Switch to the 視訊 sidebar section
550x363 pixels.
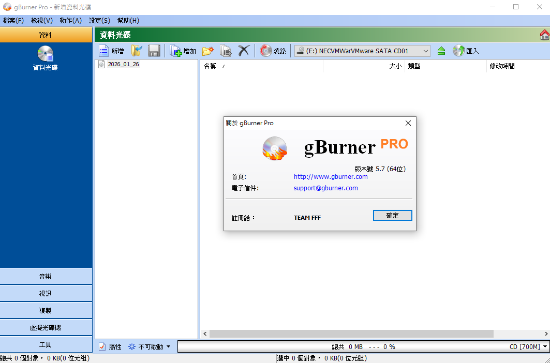[46, 293]
